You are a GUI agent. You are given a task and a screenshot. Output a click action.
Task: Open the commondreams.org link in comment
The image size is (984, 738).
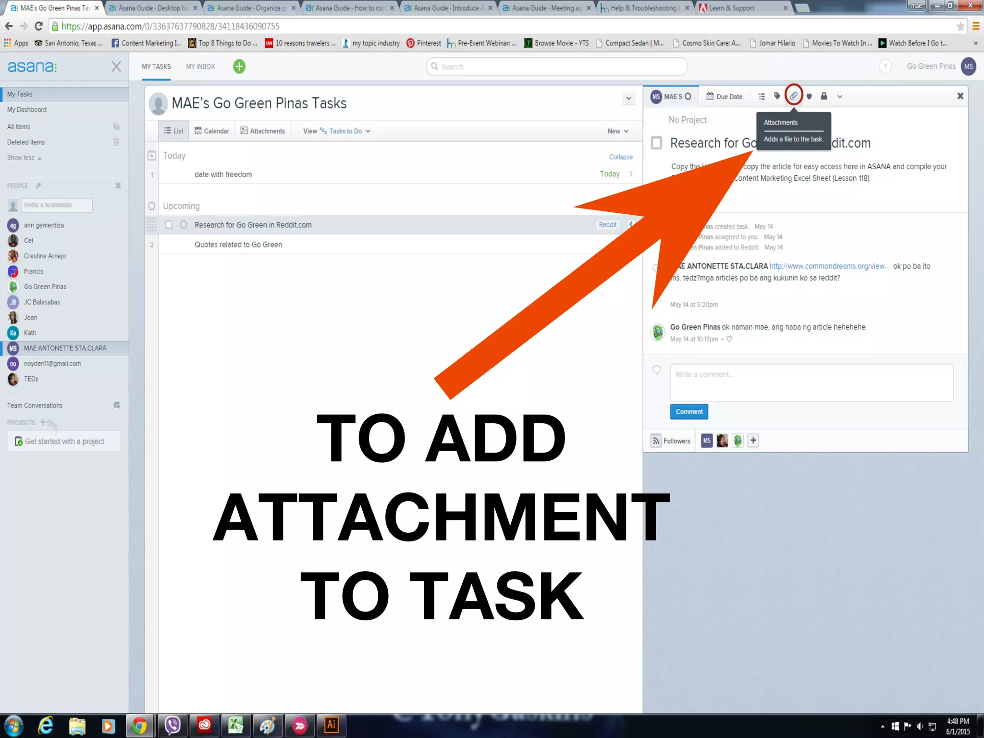pos(829,266)
